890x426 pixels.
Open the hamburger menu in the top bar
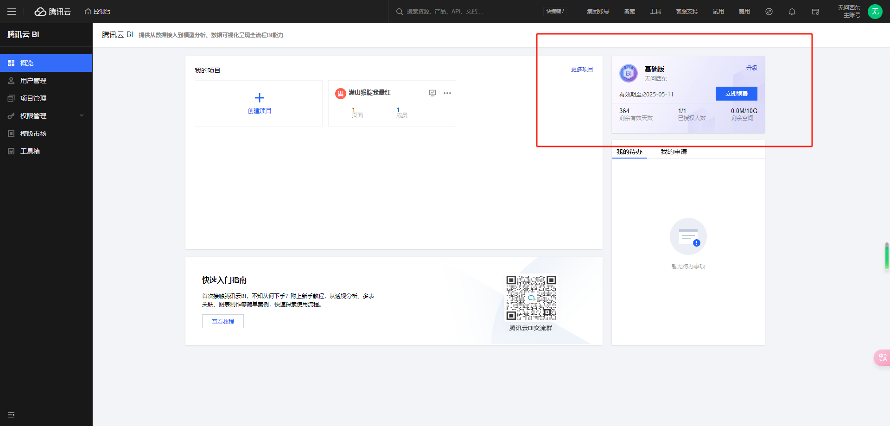pyautogui.click(x=12, y=12)
